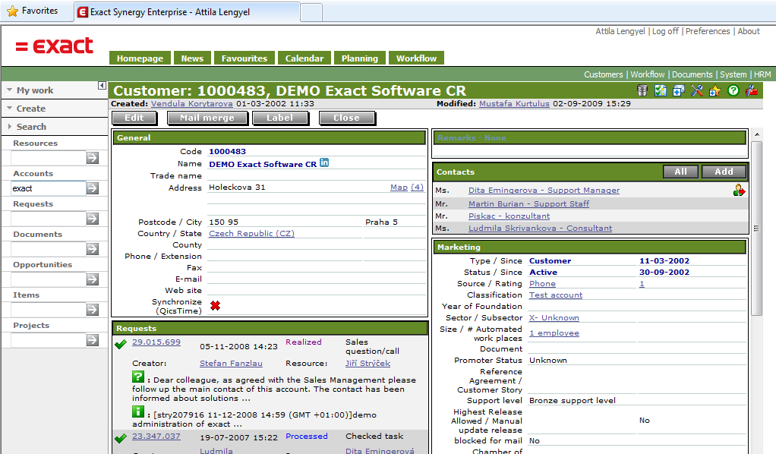Submit the Documents search arrow
The height and width of the screenshot is (454, 776).
click(x=93, y=248)
